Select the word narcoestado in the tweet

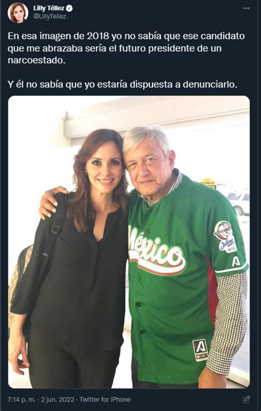click(x=36, y=60)
